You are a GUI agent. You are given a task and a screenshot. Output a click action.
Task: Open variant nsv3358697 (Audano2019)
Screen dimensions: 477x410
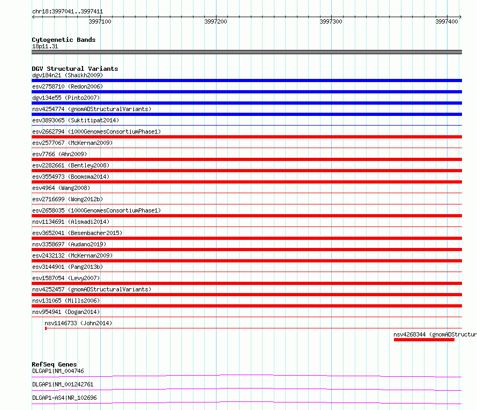click(69, 244)
